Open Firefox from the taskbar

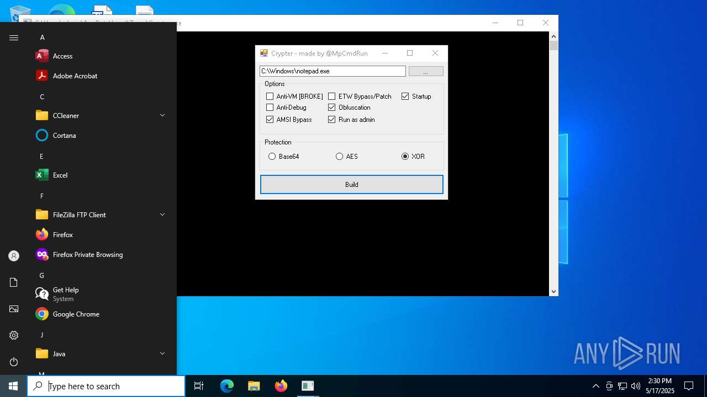tap(281, 386)
